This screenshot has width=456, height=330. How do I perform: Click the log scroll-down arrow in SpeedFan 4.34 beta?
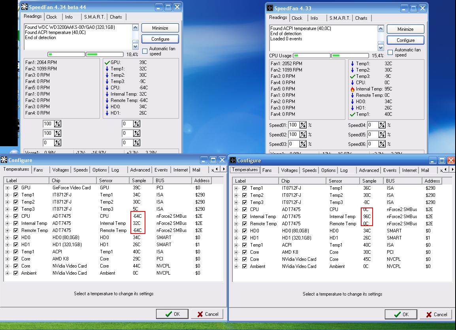click(136, 47)
